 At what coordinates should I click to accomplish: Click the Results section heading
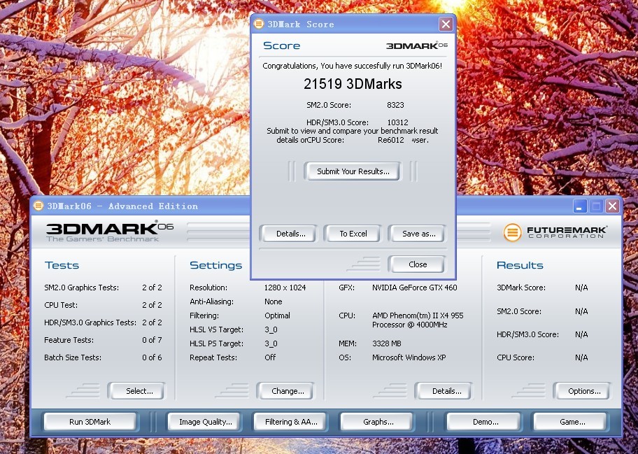(520, 265)
